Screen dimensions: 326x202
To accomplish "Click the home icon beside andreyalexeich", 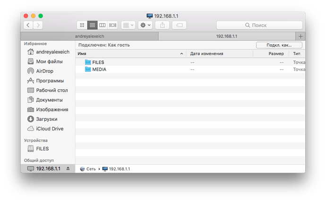I will [x=31, y=52].
